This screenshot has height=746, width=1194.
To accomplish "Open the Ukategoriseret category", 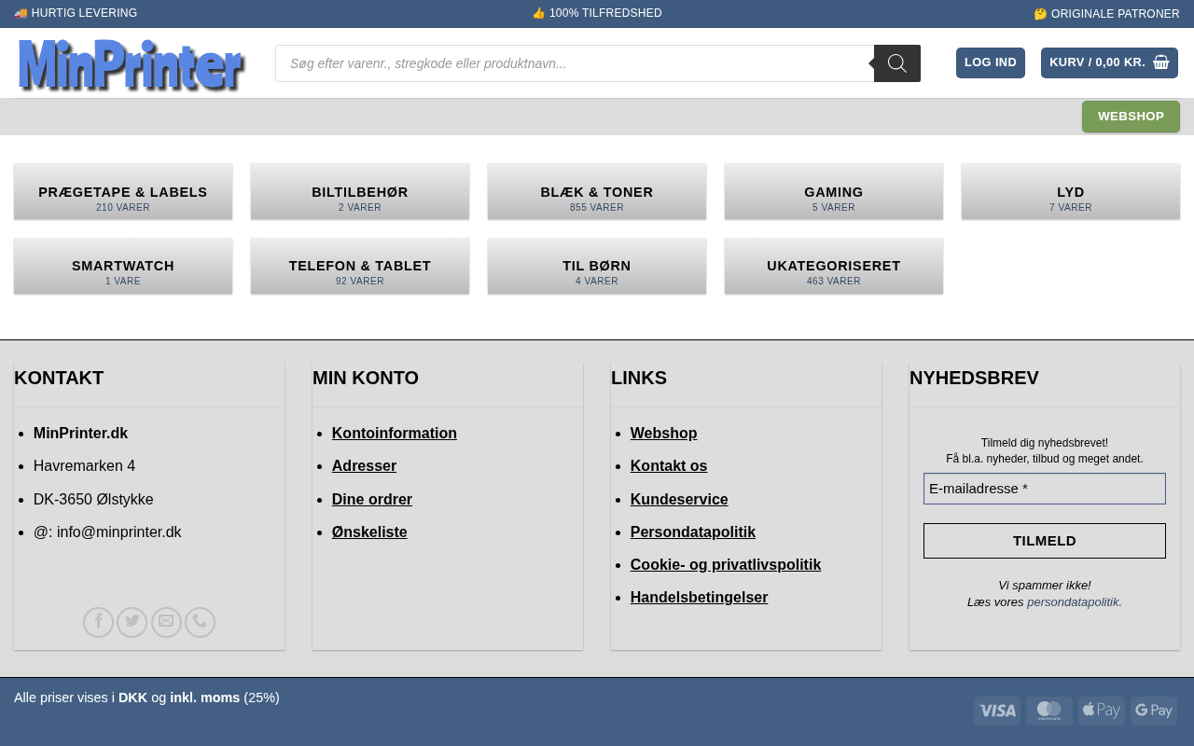I will coord(834,266).
